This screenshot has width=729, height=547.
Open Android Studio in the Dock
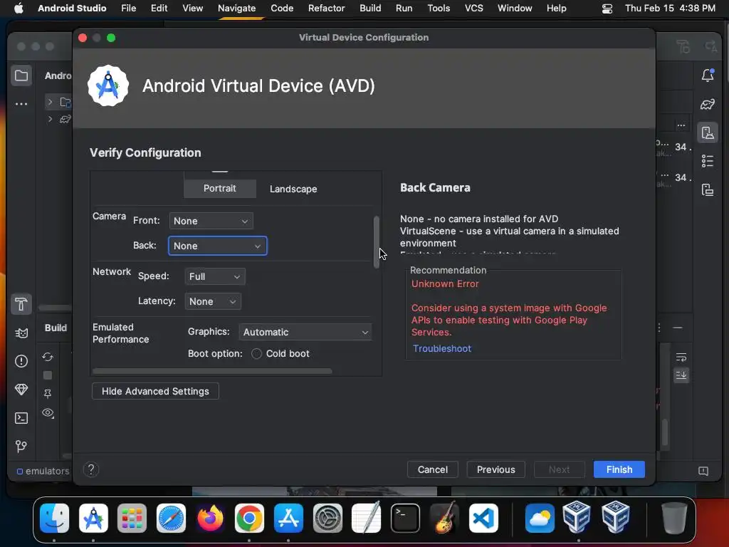point(93,518)
